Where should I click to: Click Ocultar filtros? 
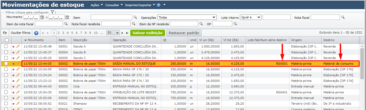coord(21,33)
